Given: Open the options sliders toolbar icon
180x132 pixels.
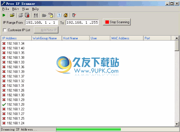Looking at the screenshot, I should (x=36, y=15).
